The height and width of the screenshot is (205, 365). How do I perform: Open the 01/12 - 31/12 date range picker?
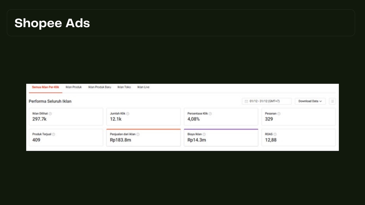click(x=267, y=101)
